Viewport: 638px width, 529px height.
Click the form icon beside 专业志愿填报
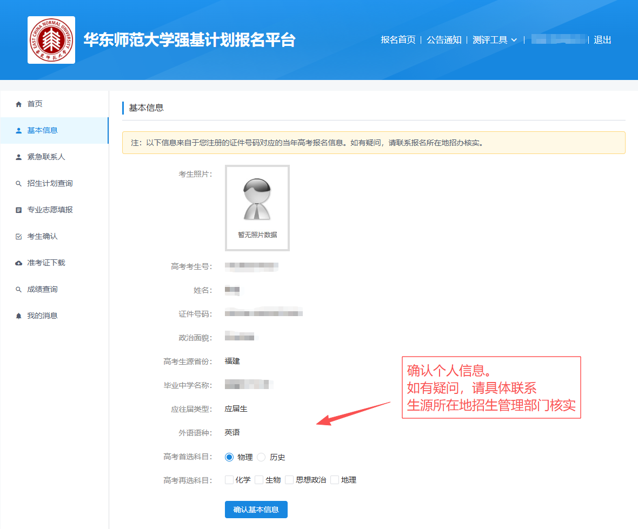click(19, 210)
